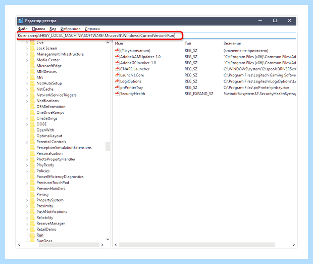Image resolution: width=313 pixels, height=264 pixels.
Task: Click the Launch LCore value icon
Action: (x=117, y=75)
